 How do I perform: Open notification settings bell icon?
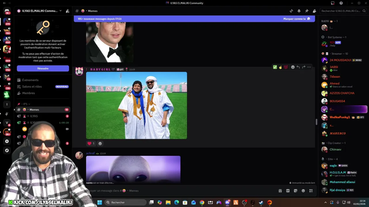299,11
